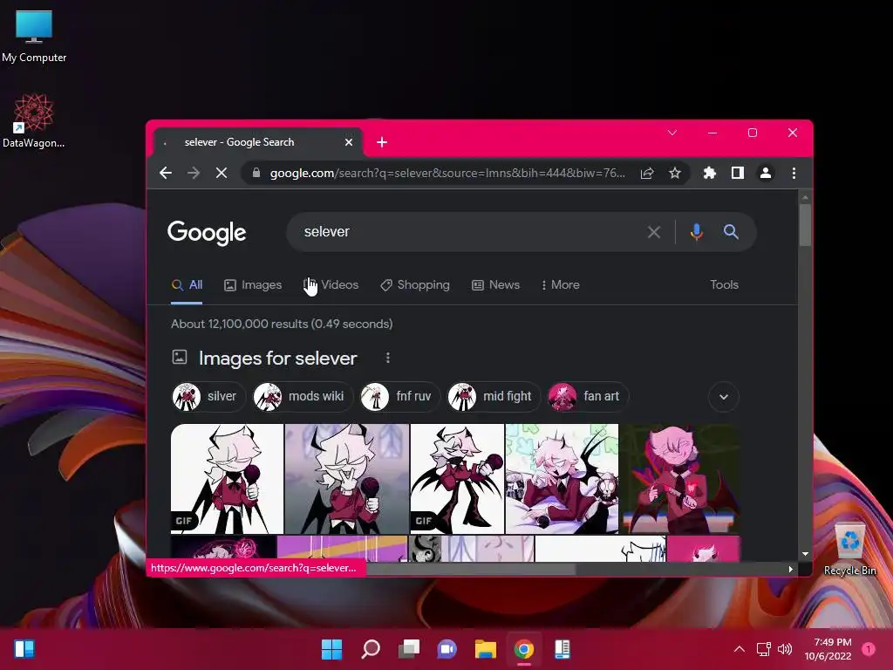Click the selever - Google Search tab title
This screenshot has height=670, width=893.
(239, 142)
